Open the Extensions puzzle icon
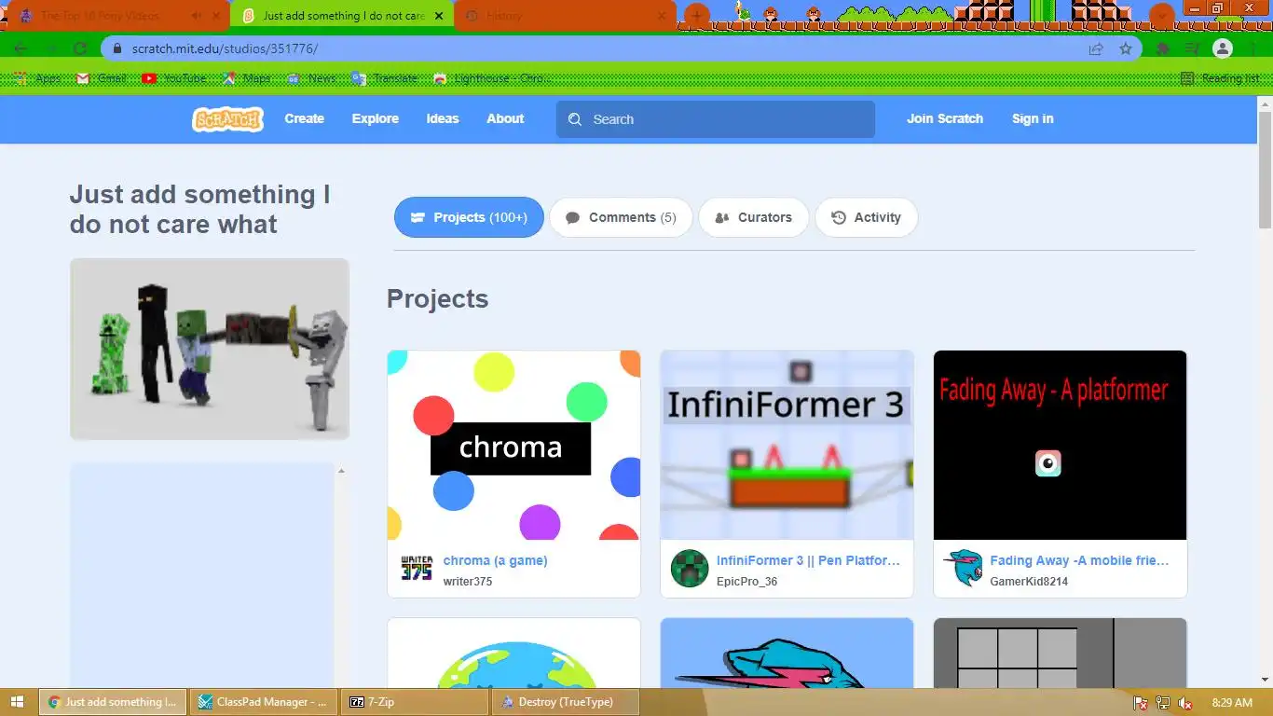 click(x=1164, y=48)
